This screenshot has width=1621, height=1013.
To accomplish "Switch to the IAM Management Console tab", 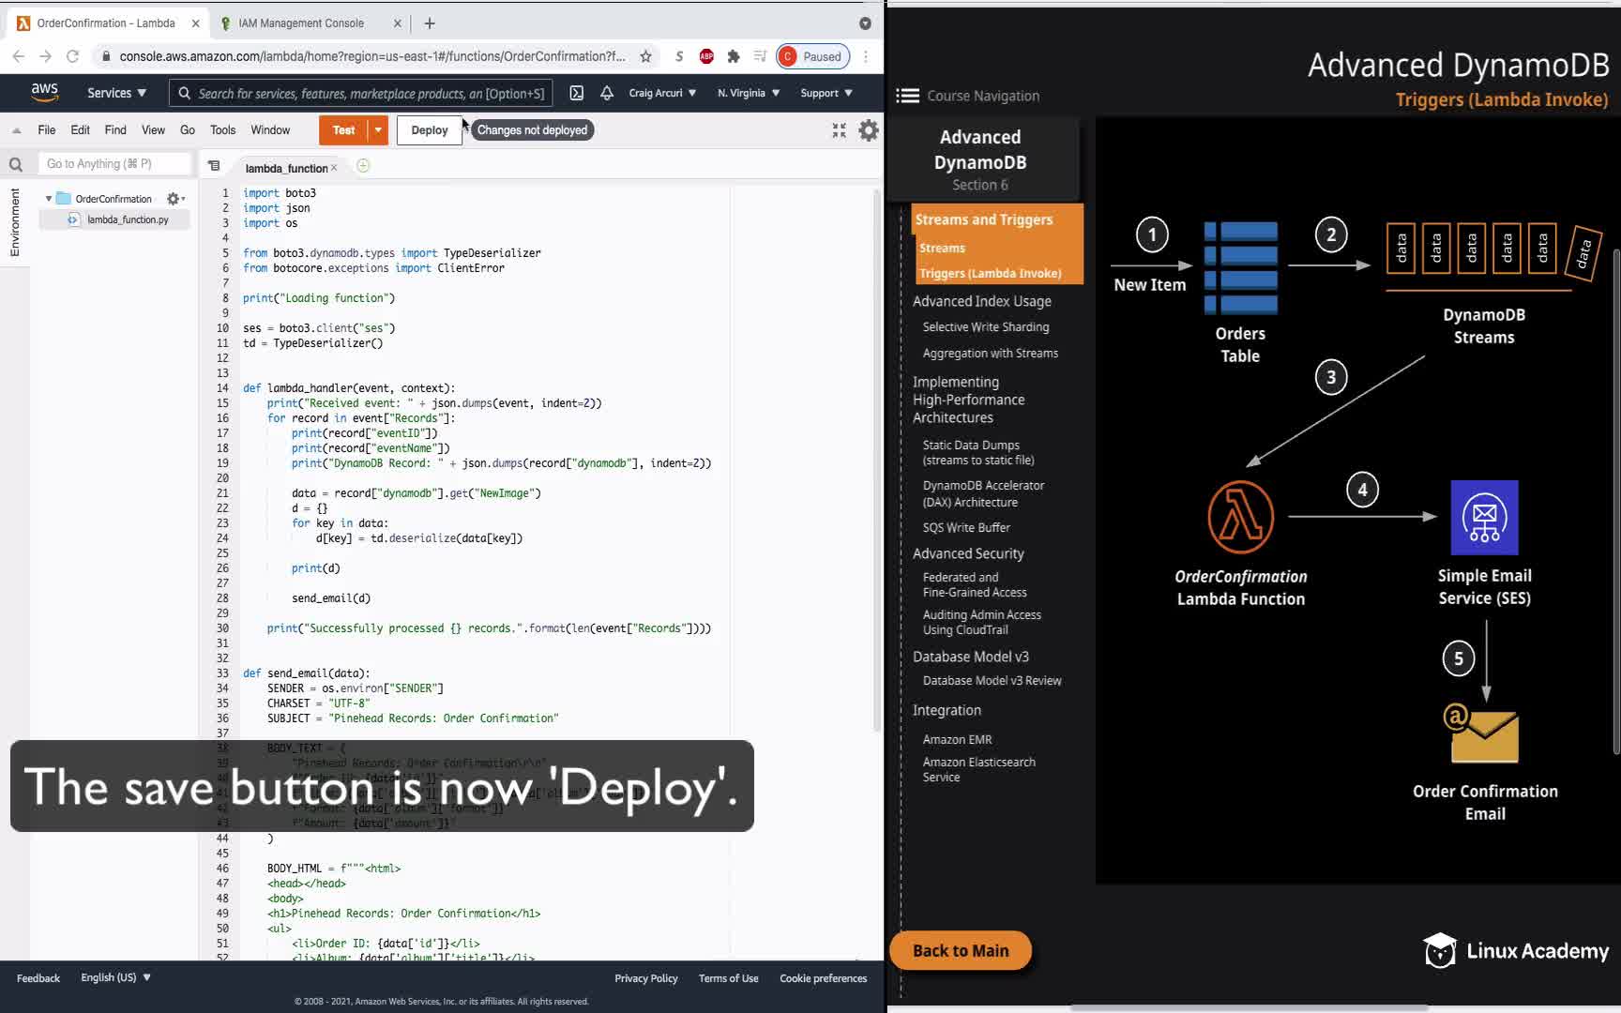I will (x=311, y=23).
